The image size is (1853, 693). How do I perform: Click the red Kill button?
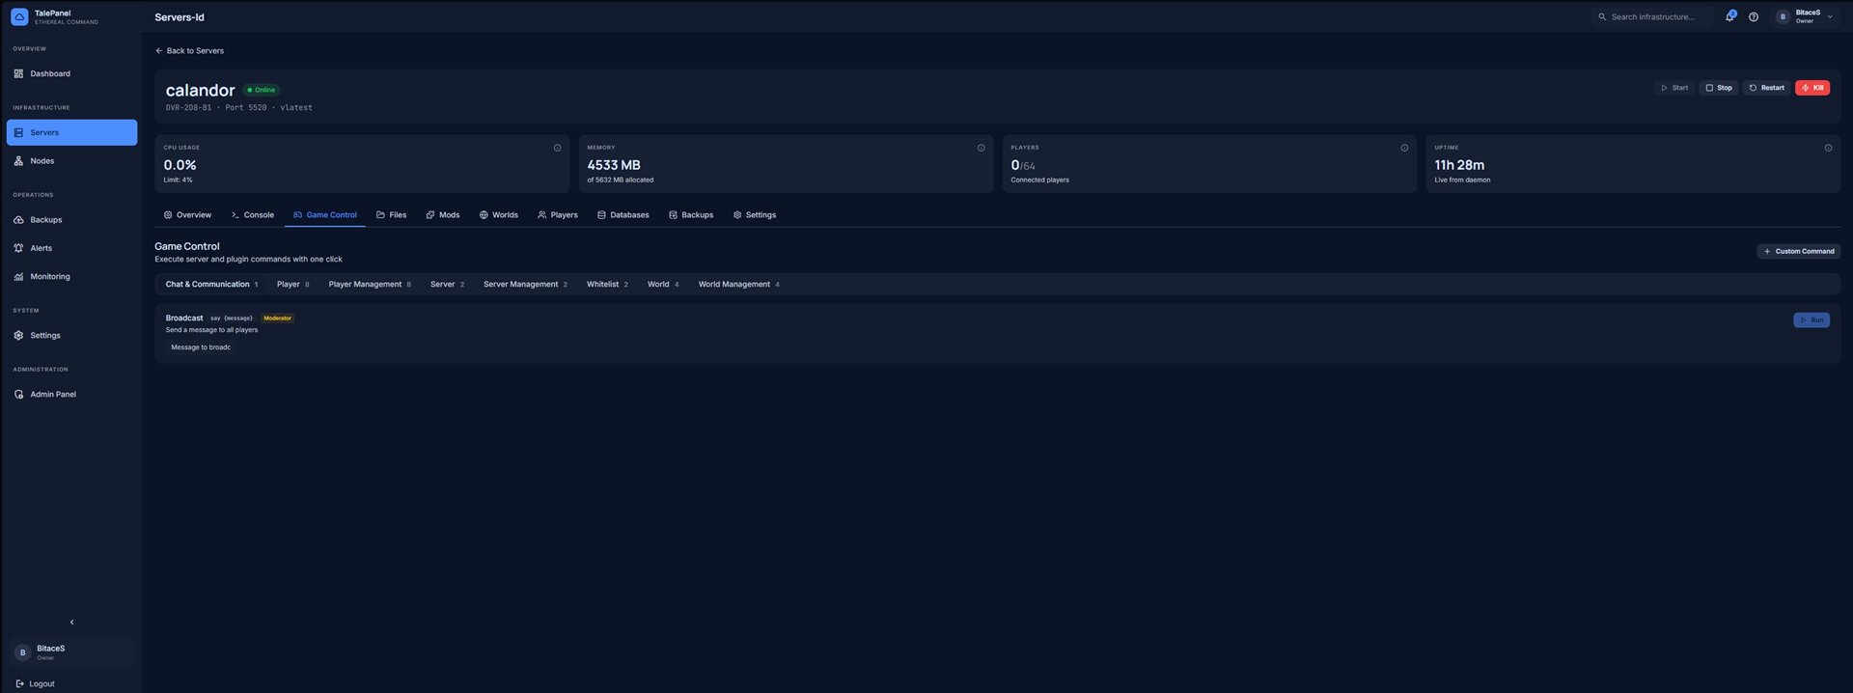pyautogui.click(x=1812, y=88)
